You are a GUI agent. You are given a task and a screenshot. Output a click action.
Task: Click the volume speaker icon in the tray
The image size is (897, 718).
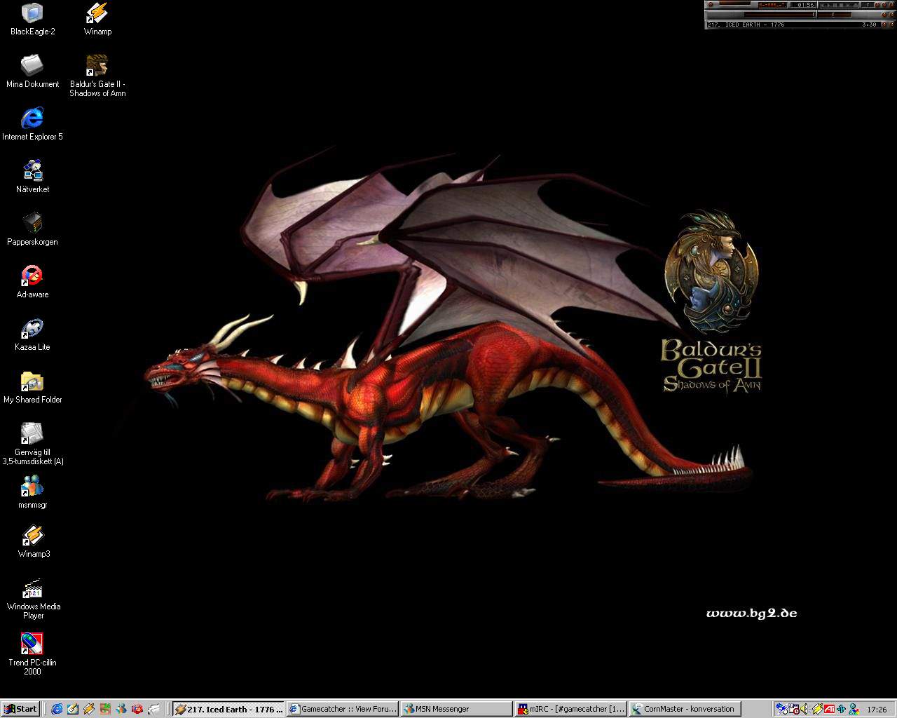(x=804, y=709)
